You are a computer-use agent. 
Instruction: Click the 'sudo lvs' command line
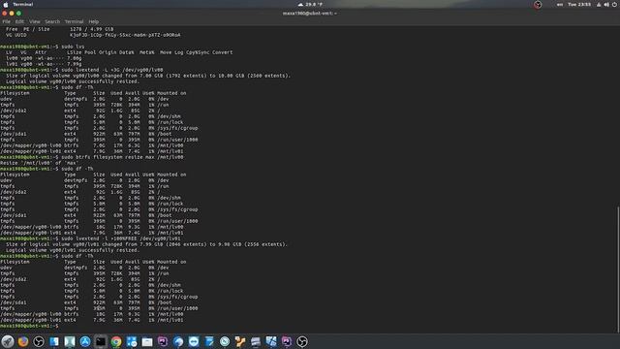tap(43, 47)
